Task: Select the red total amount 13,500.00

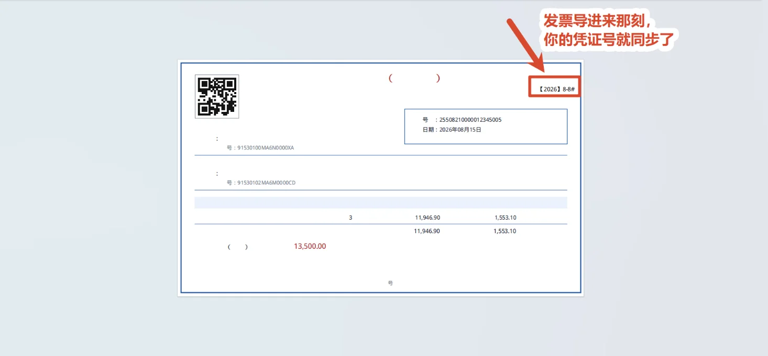Action: pyautogui.click(x=310, y=246)
